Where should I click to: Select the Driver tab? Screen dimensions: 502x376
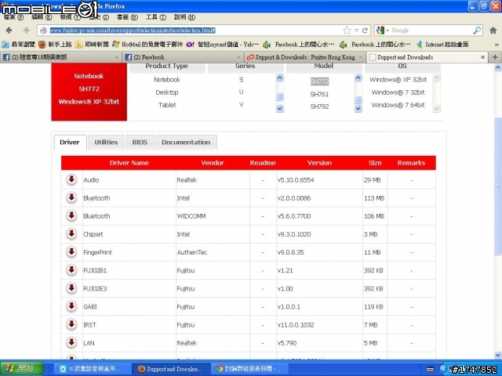pyautogui.click(x=70, y=143)
